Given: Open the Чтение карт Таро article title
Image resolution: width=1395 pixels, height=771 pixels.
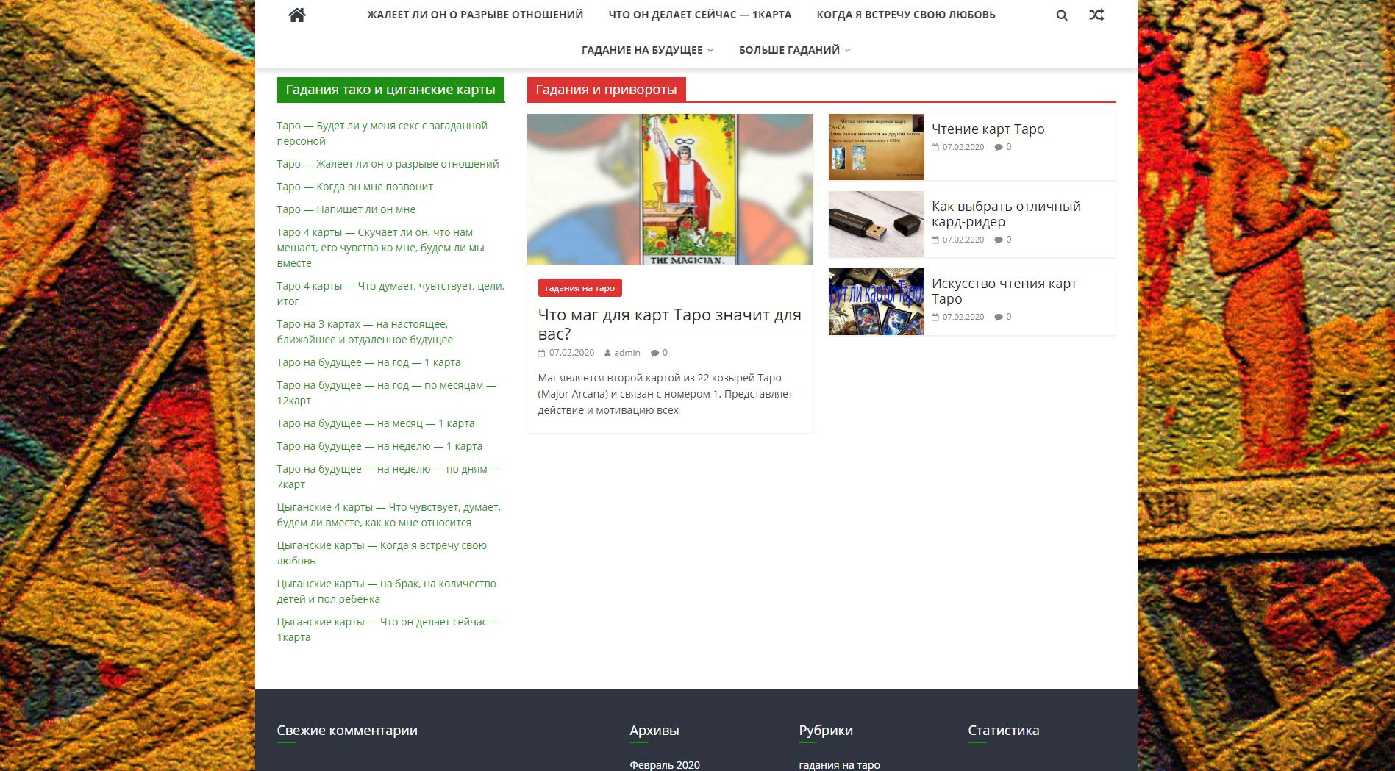Looking at the screenshot, I should (988, 129).
